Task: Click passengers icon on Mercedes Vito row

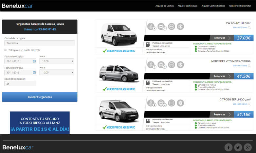Action: [151, 65]
